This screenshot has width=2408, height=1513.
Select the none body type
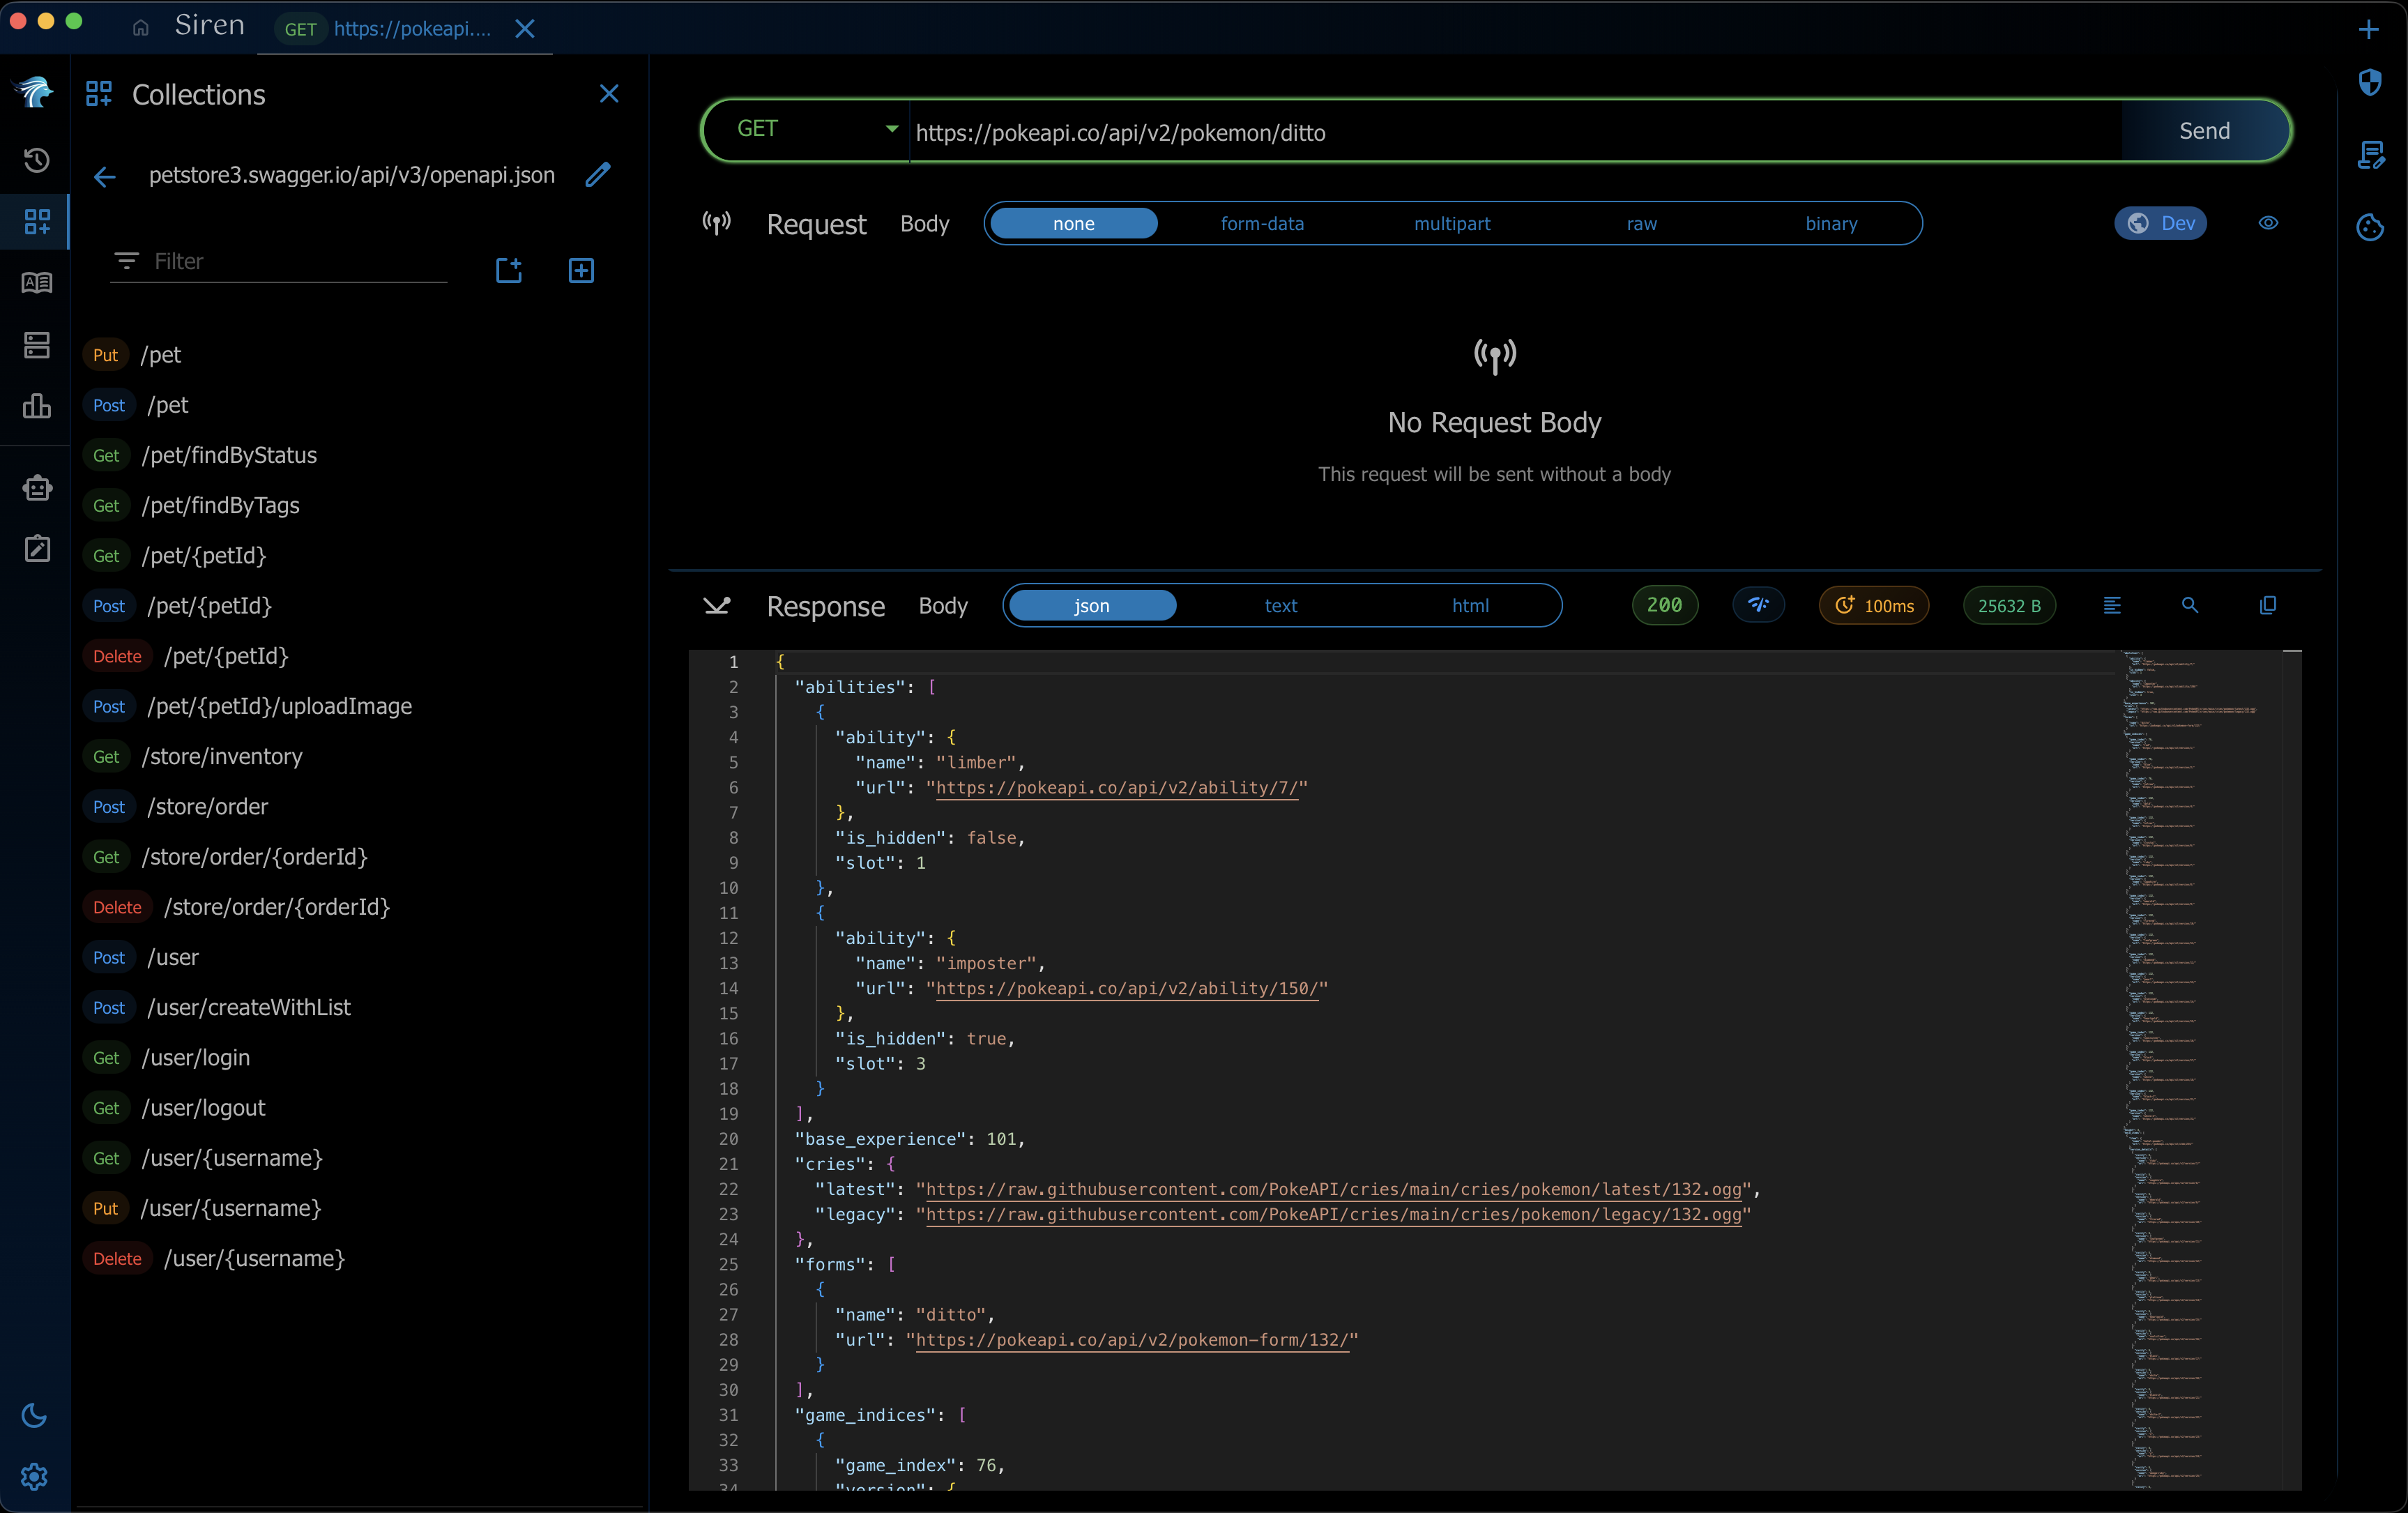click(1073, 224)
